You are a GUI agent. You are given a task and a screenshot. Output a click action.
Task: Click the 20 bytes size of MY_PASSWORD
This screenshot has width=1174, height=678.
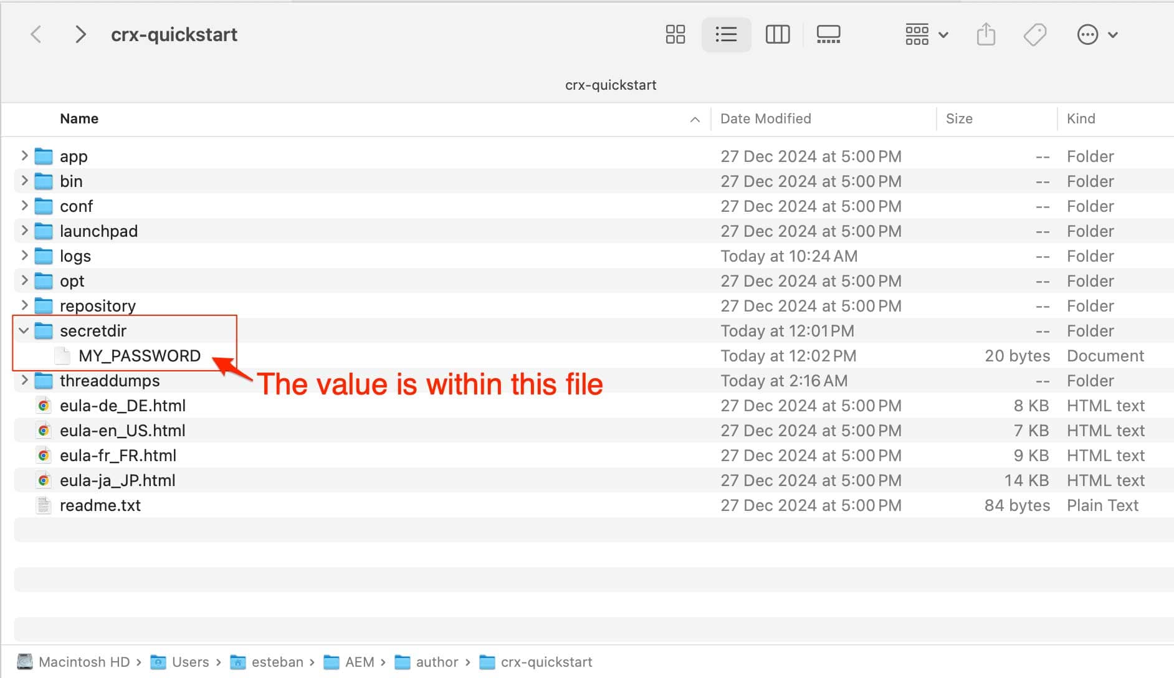coord(1017,356)
